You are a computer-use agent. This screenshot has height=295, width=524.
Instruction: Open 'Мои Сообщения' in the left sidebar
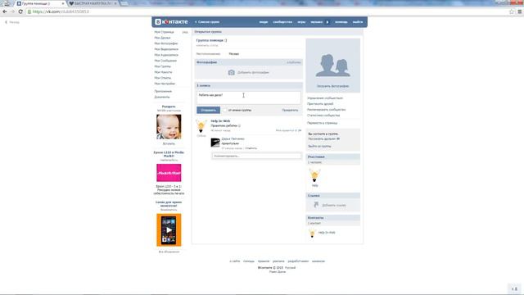[x=165, y=61]
